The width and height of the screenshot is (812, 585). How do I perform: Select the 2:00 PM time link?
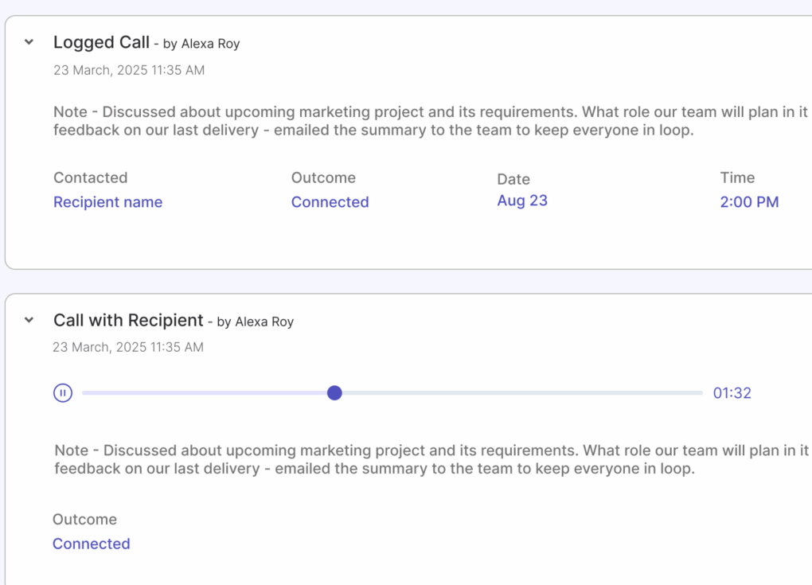[x=749, y=202]
